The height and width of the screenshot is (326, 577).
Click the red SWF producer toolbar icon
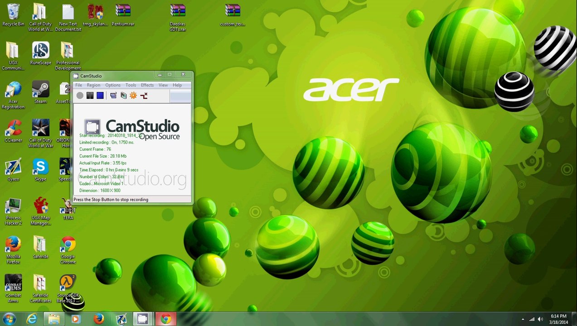[144, 96]
